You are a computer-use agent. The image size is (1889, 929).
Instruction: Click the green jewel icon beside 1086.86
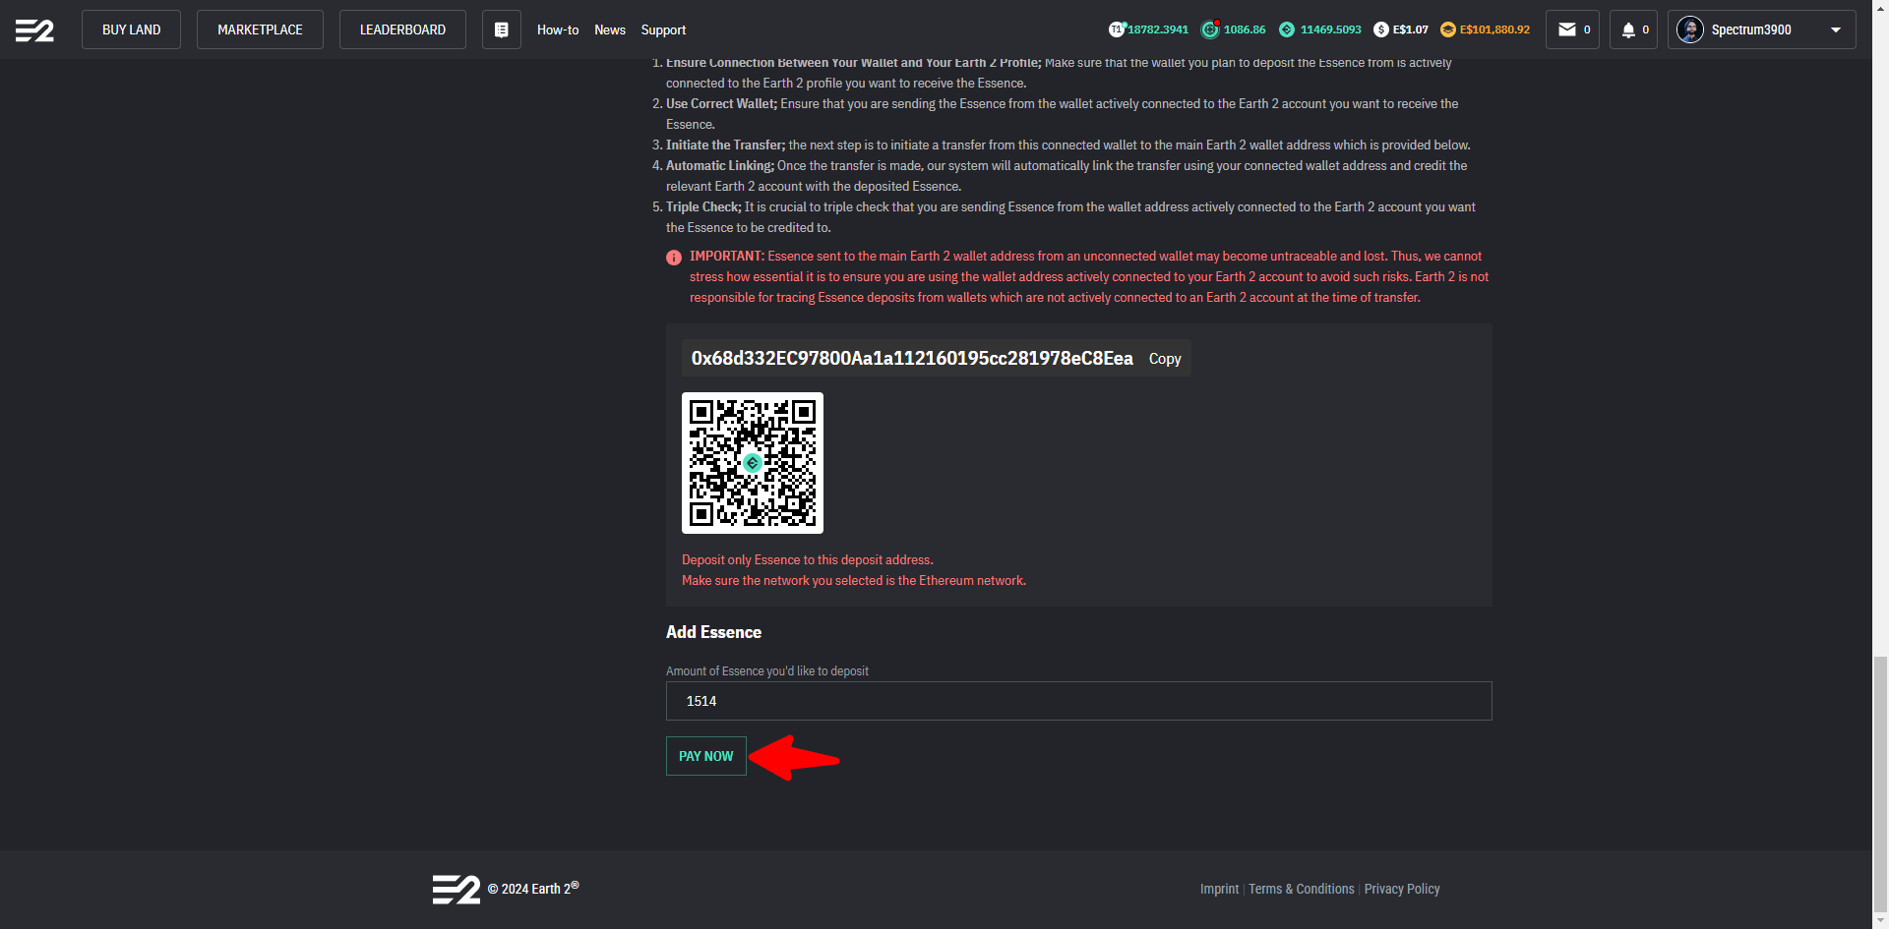(x=1210, y=29)
